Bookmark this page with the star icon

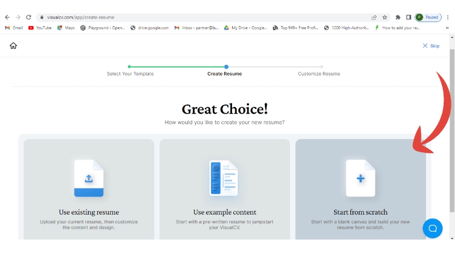coord(384,17)
